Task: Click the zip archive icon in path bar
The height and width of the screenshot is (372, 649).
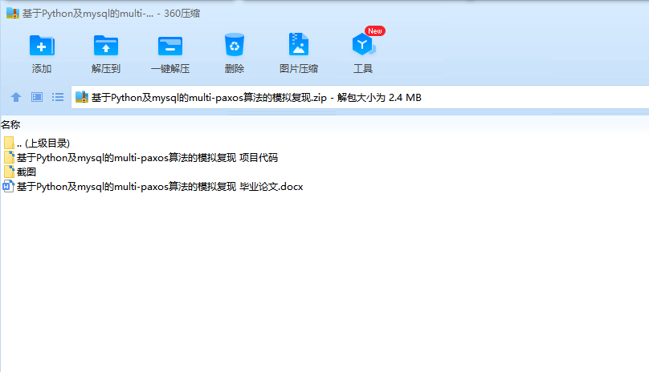Action: [x=82, y=97]
